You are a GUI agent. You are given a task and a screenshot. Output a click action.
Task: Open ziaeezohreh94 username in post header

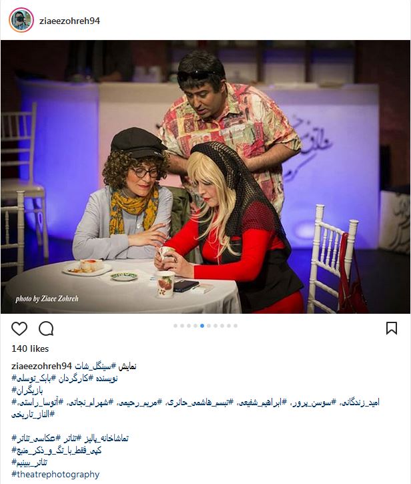[70, 21]
